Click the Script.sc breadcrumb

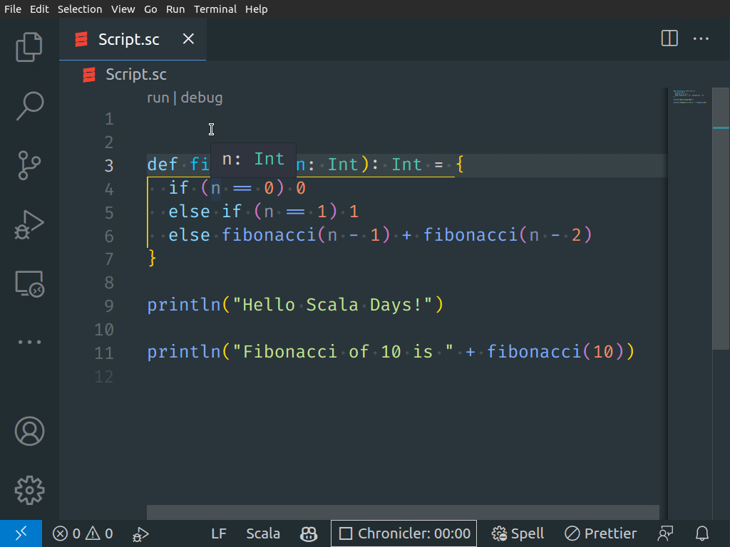click(136, 74)
